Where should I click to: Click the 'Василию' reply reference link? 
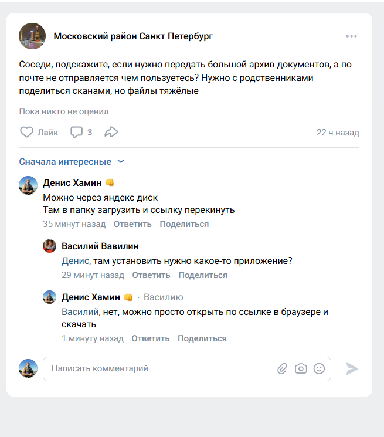click(164, 297)
